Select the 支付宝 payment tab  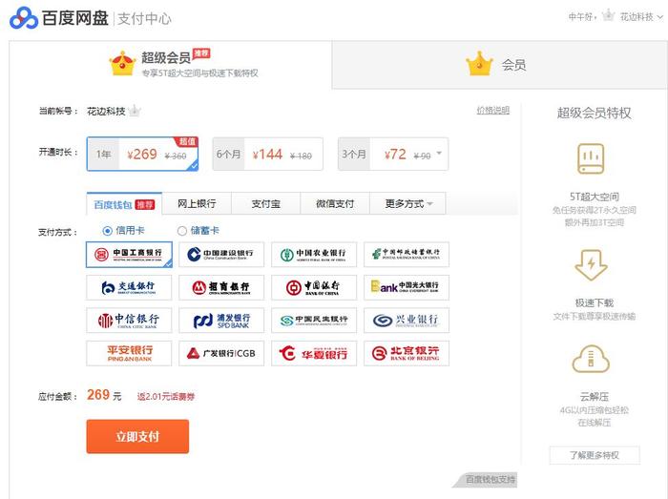point(266,203)
